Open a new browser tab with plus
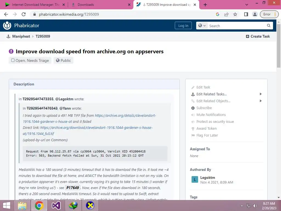The image size is (281, 211). [205, 5]
